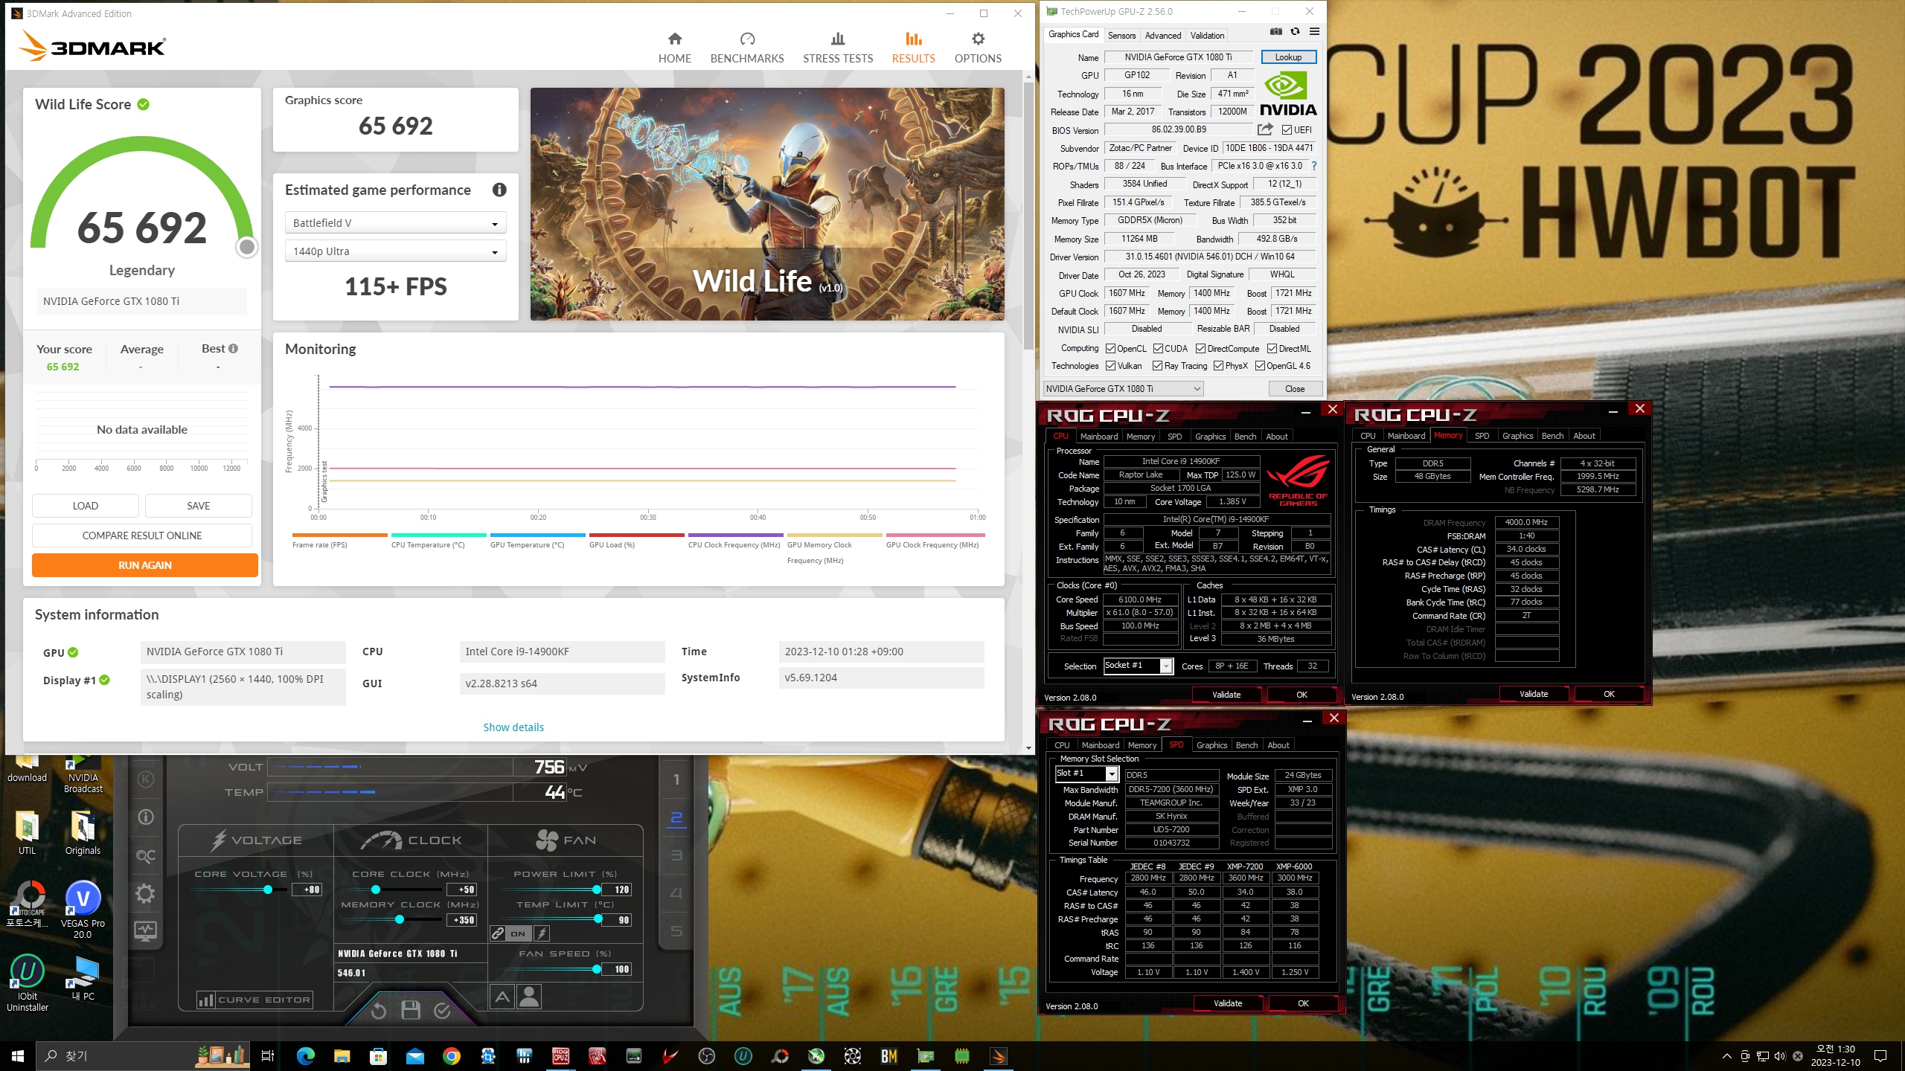Toggle the CUDA checkbox in GPU-Z

(1158, 349)
